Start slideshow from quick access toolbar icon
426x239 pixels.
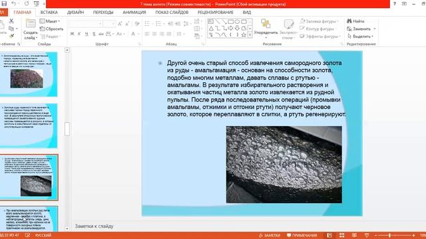coord(37,4)
